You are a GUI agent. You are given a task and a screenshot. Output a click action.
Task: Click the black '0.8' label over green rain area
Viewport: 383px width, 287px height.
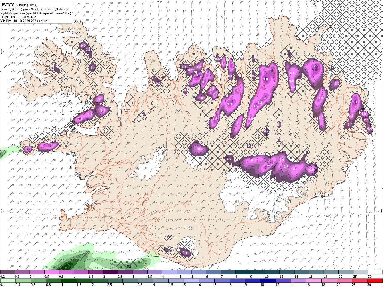click(x=129, y=266)
